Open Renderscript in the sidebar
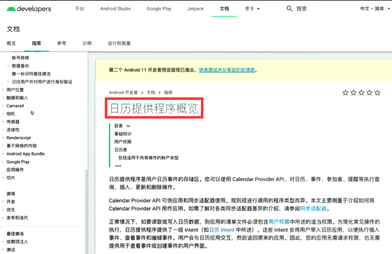The height and width of the screenshot is (254, 392). click(18, 138)
